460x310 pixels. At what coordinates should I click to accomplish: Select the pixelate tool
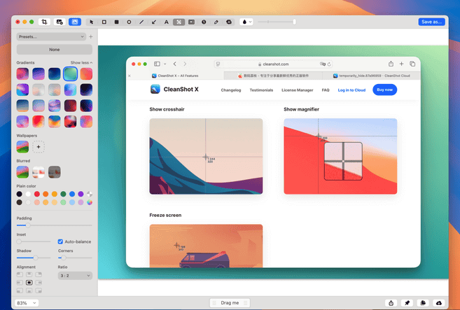point(179,22)
